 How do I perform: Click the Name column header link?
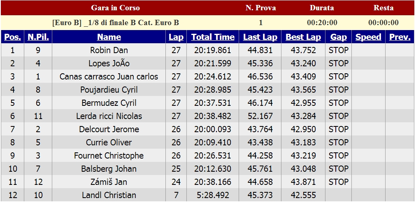point(109,37)
